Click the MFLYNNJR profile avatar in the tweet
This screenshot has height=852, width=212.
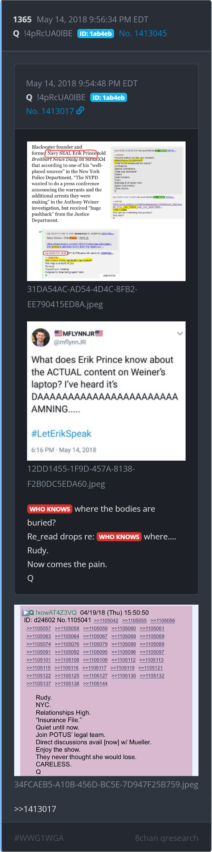[40, 337]
